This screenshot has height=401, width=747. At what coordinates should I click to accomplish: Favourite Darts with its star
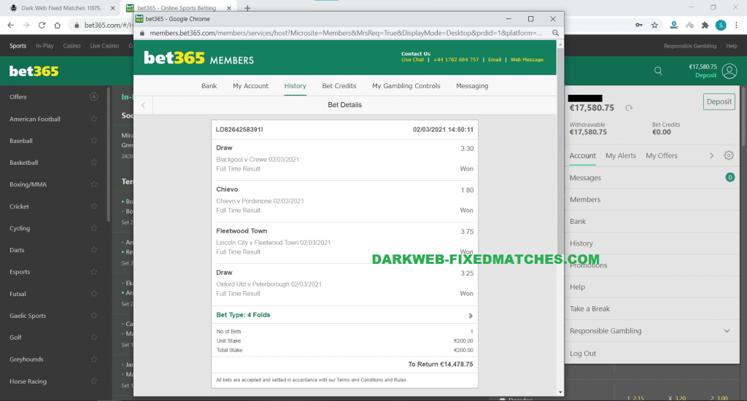(x=94, y=250)
